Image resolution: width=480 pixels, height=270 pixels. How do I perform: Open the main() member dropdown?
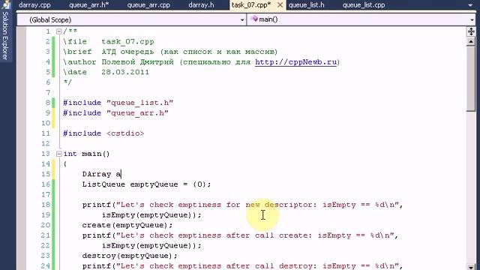tap(361, 20)
